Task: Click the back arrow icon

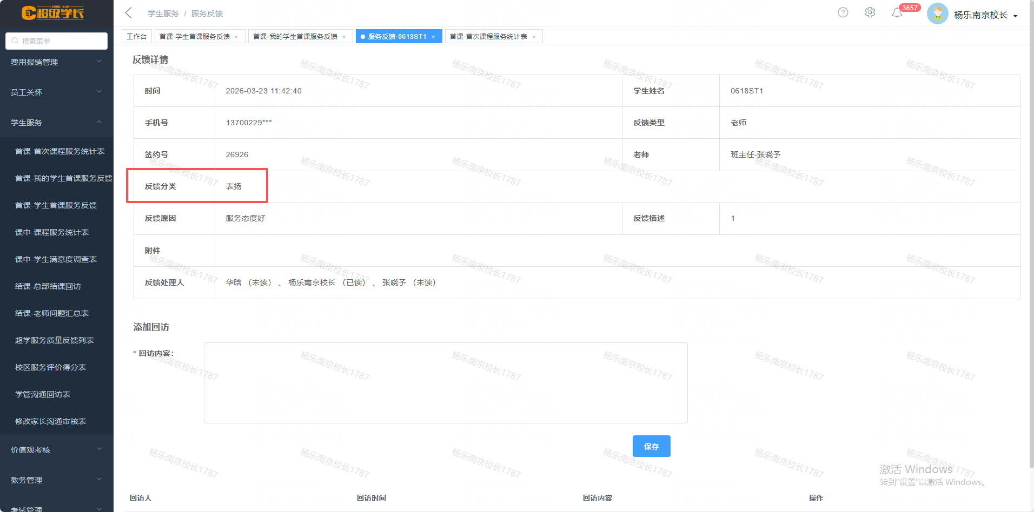Action: click(x=128, y=13)
